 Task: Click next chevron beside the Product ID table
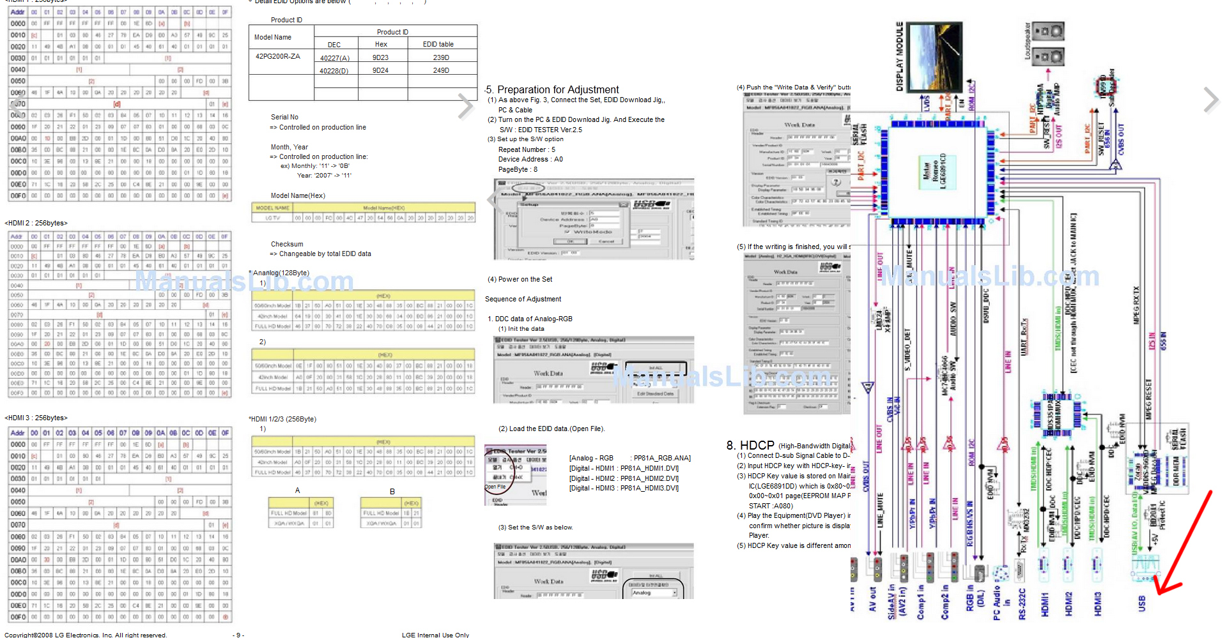[465, 106]
